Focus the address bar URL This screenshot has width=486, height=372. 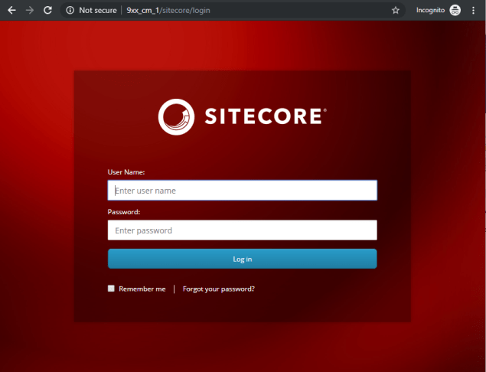coord(168,10)
